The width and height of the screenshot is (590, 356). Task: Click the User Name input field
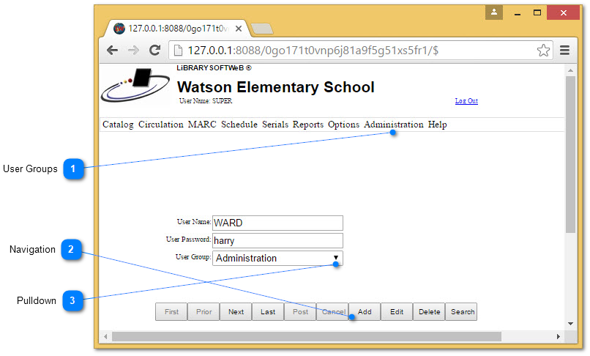[277, 223]
